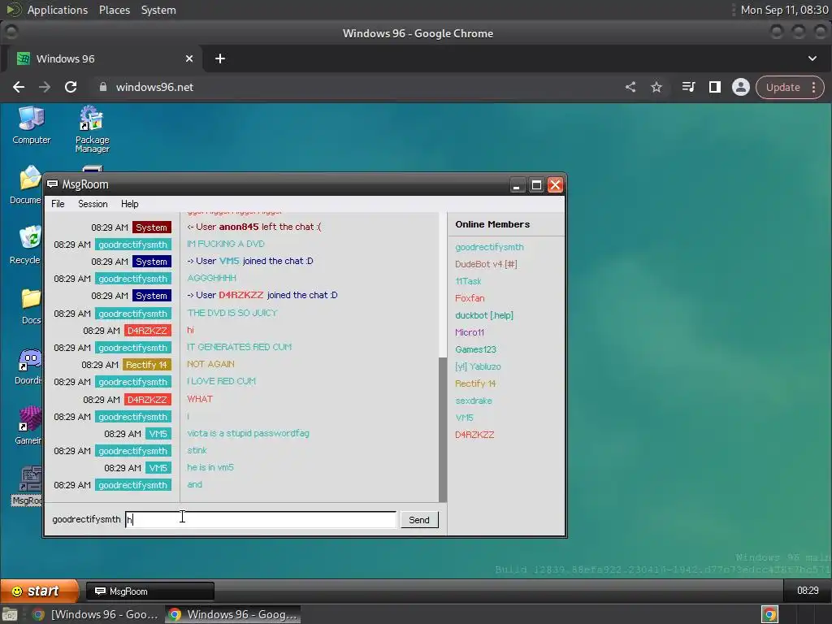Open the Windows 96 start menu

click(x=39, y=591)
